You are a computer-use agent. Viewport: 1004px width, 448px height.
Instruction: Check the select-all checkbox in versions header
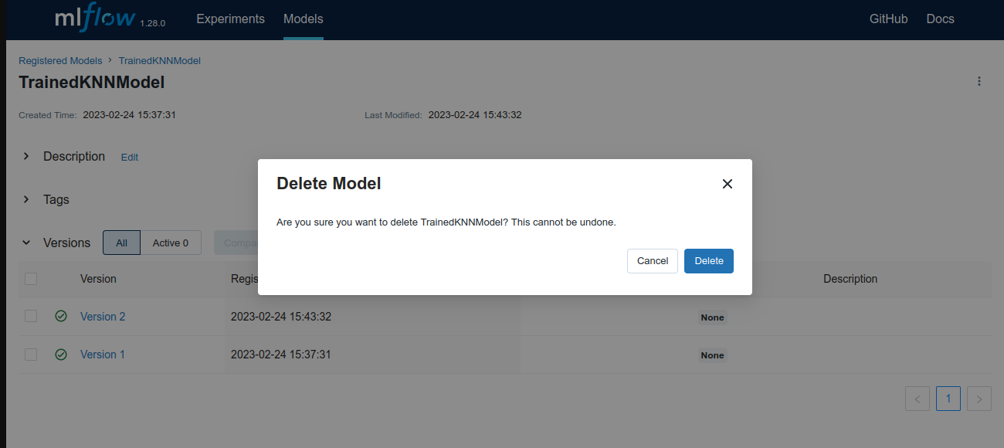pos(31,278)
